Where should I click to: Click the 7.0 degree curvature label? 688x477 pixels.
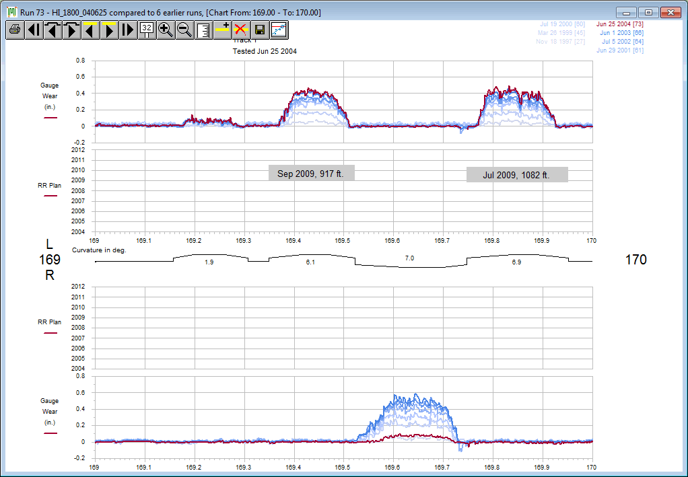[409, 258]
